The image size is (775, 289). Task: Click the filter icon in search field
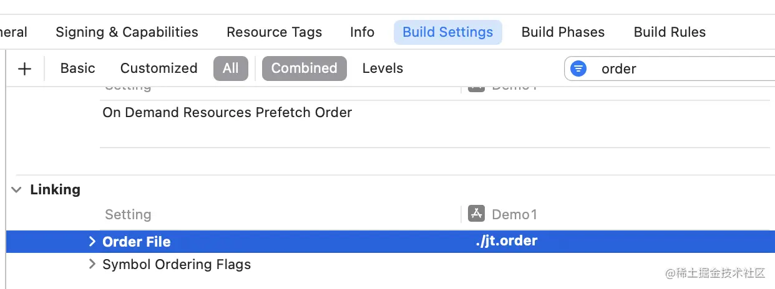coord(578,69)
